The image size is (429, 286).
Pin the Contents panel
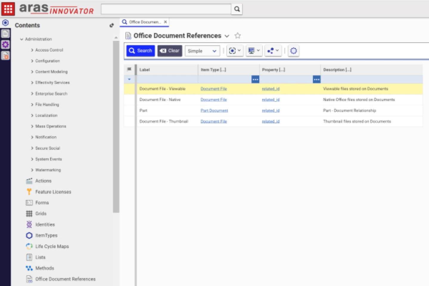(112, 25)
